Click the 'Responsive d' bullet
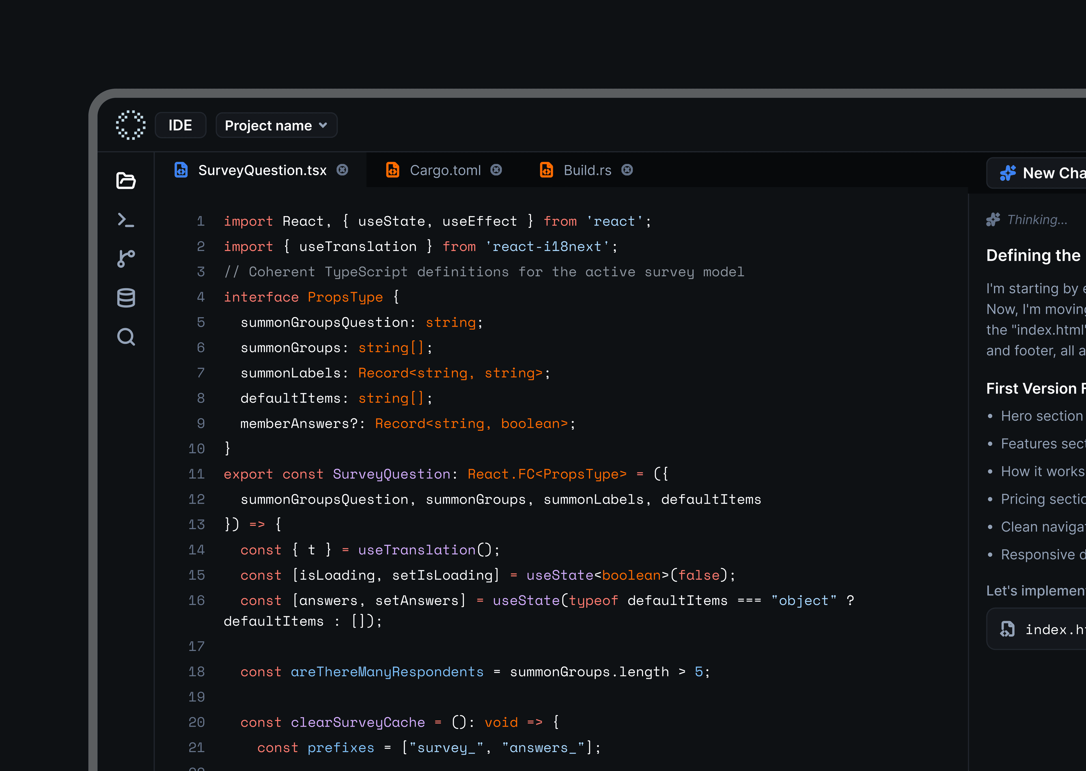1086x771 pixels. (1043, 555)
